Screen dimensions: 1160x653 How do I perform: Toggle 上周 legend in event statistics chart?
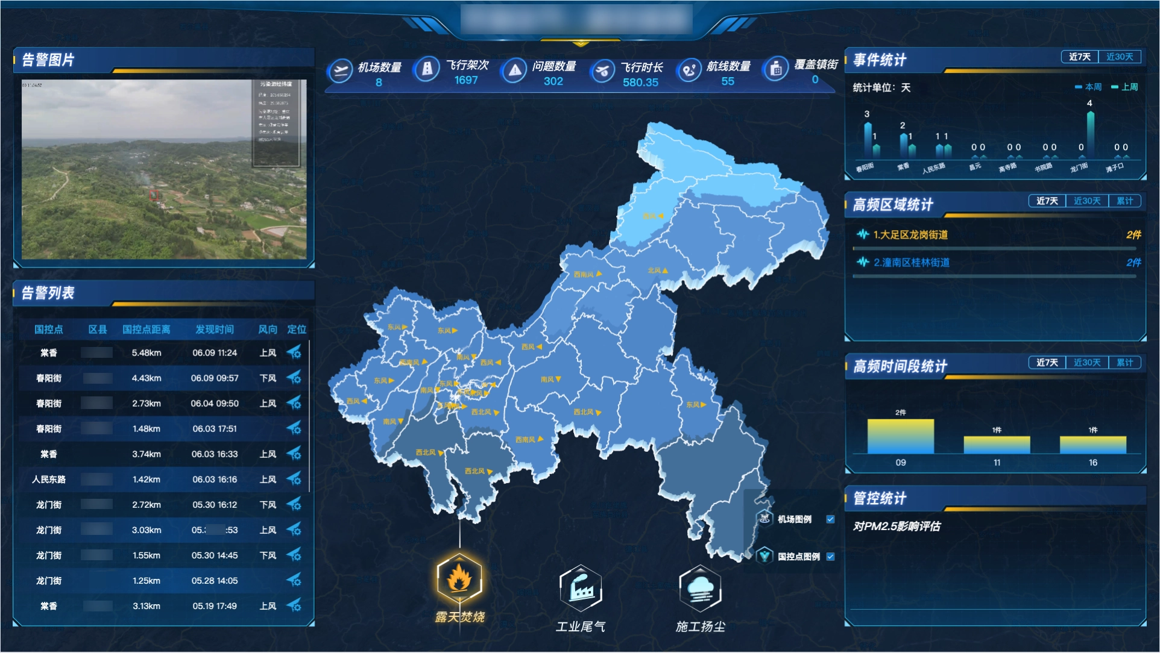pyautogui.click(x=1125, y=87)
